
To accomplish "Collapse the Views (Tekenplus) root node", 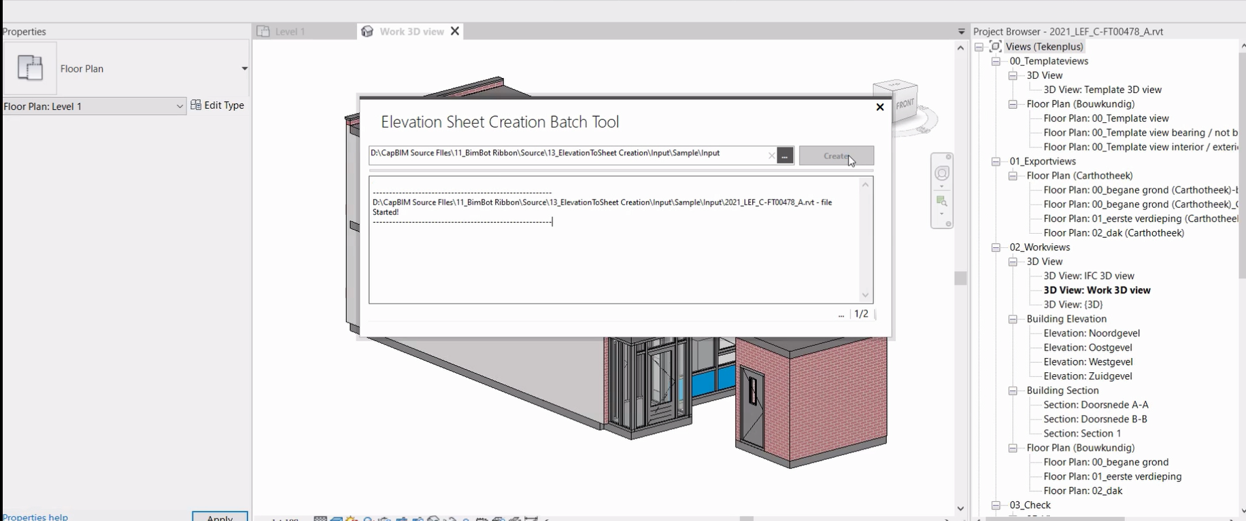I will tap(979, 47).
